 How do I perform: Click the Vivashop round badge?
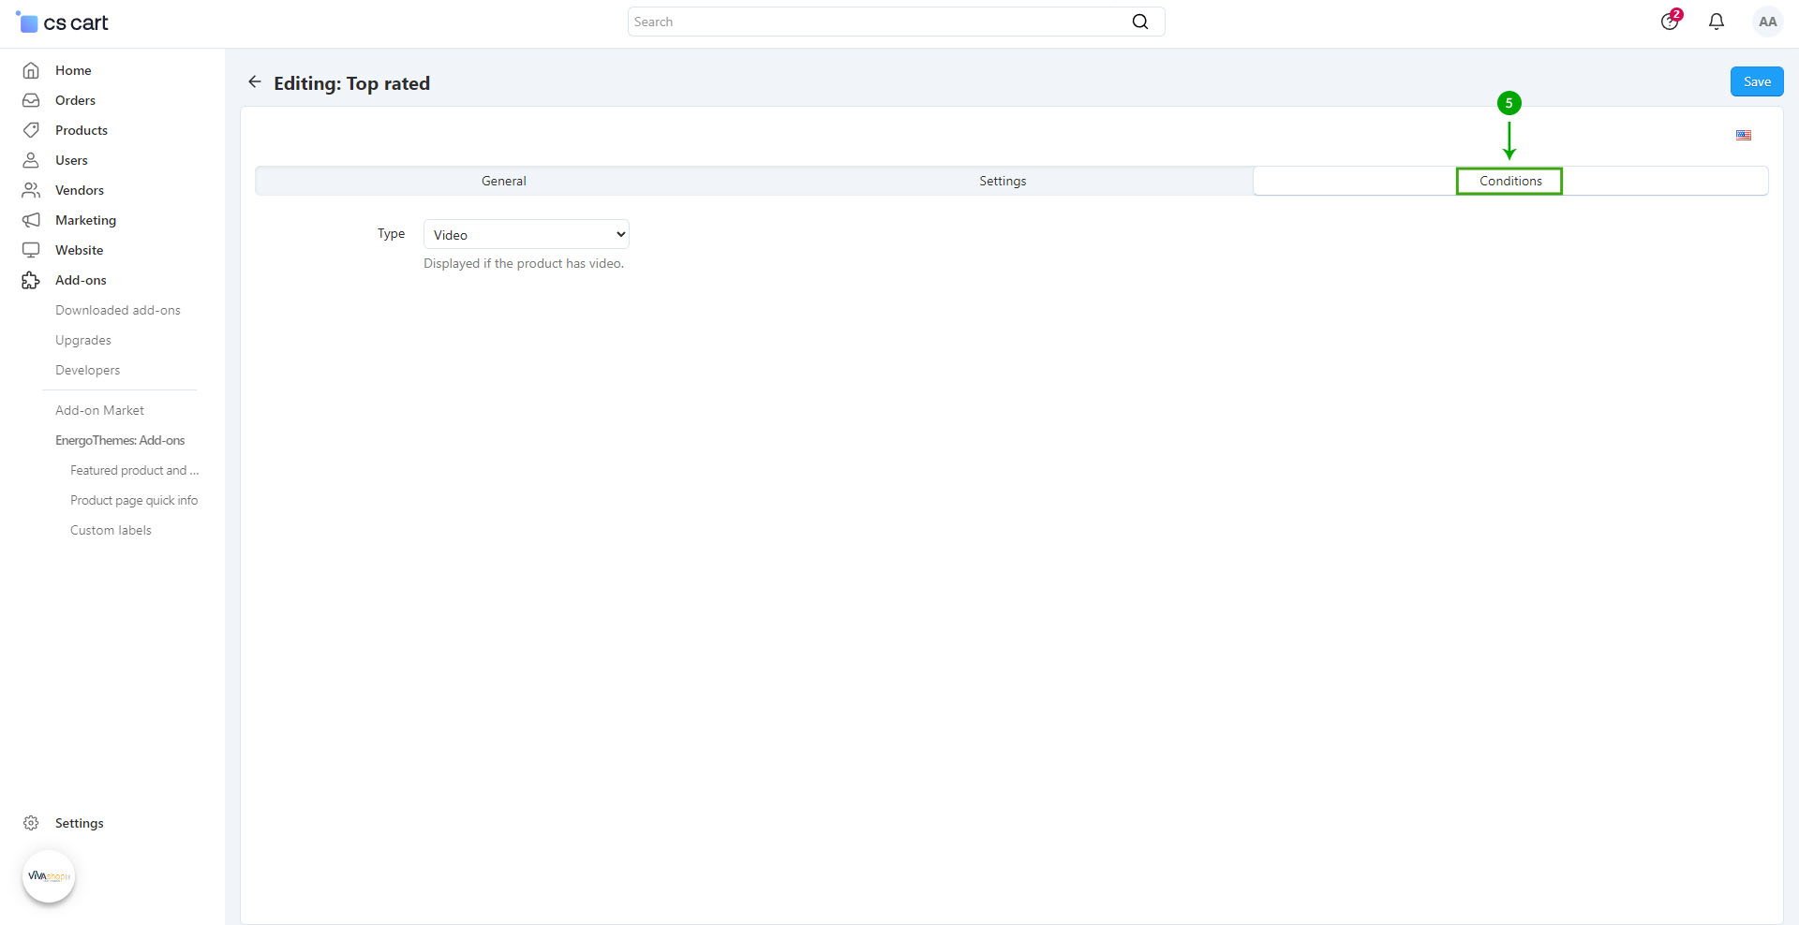[x=49, y=876]
